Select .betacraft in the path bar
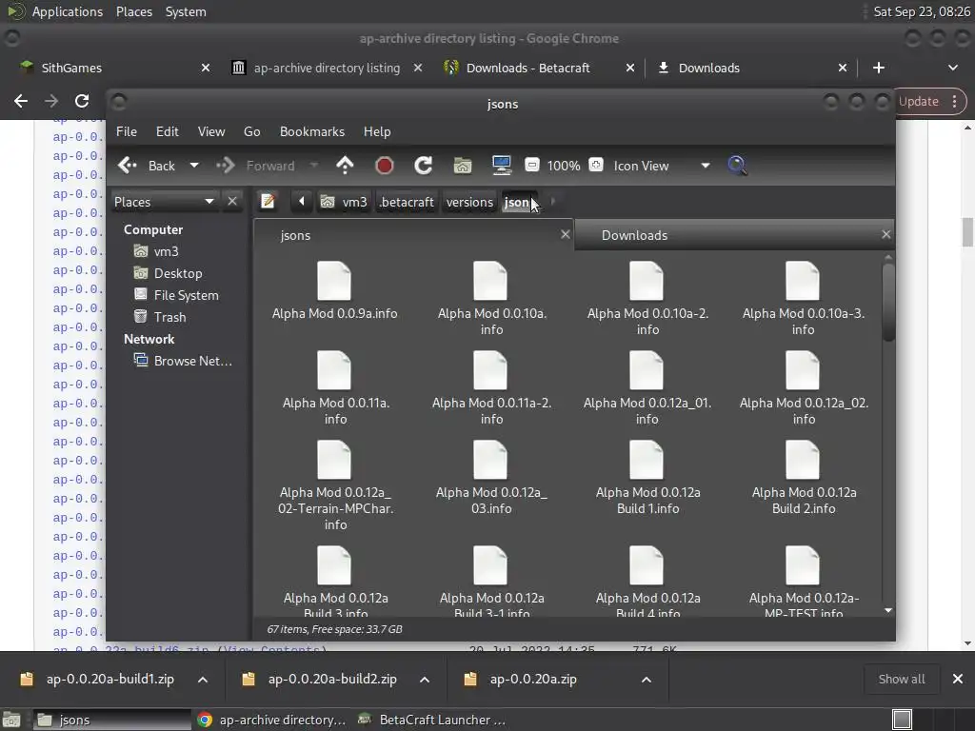The width and height of the screenshot is (975, 731). tap(407, 202)
